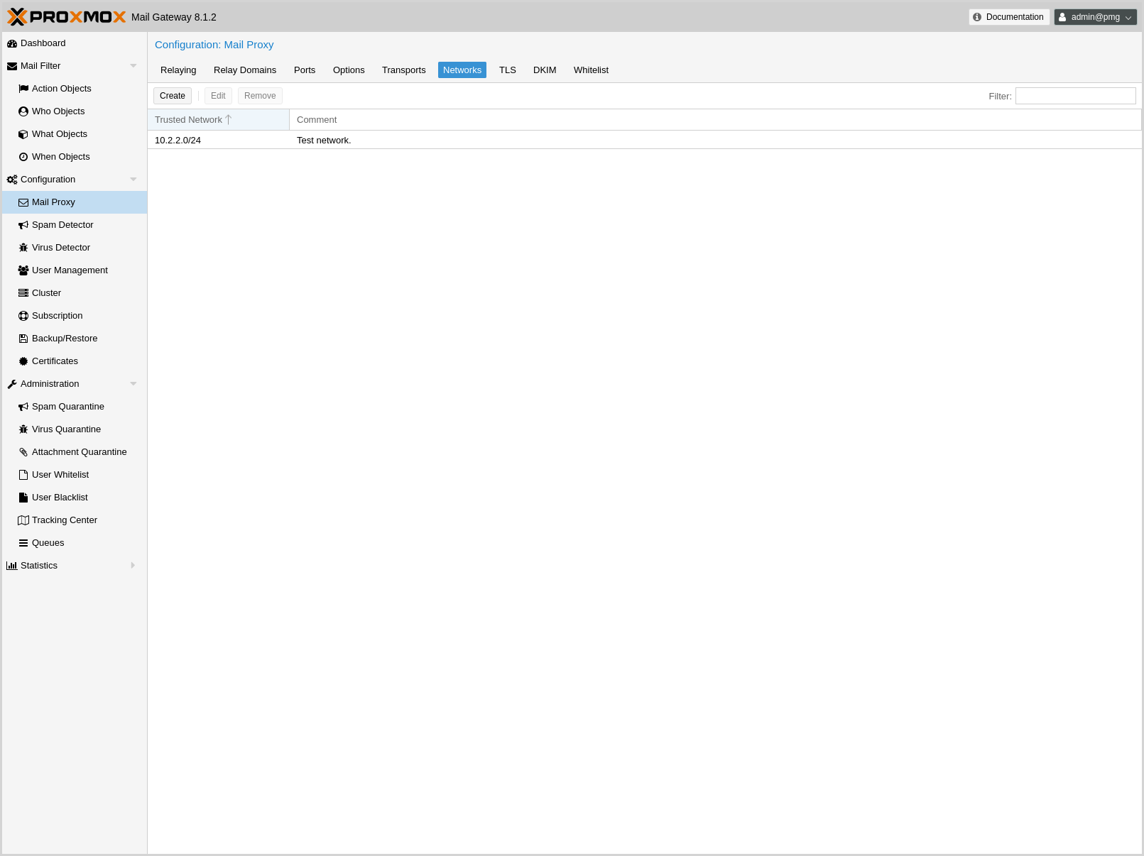Viewport: 1144px width, 856px height.
Task: Click the Cluster server icon
Action: click(23, 293)
